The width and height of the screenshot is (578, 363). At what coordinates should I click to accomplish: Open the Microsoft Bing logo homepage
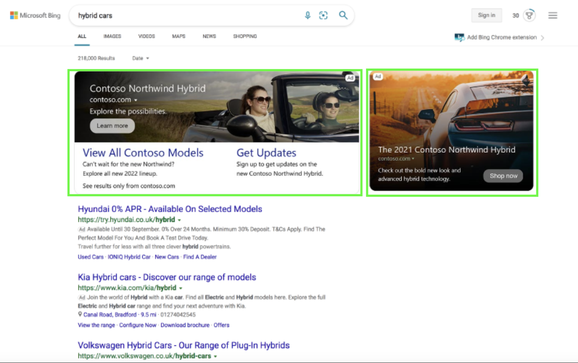pyautogui.click(x=35, y=15)
